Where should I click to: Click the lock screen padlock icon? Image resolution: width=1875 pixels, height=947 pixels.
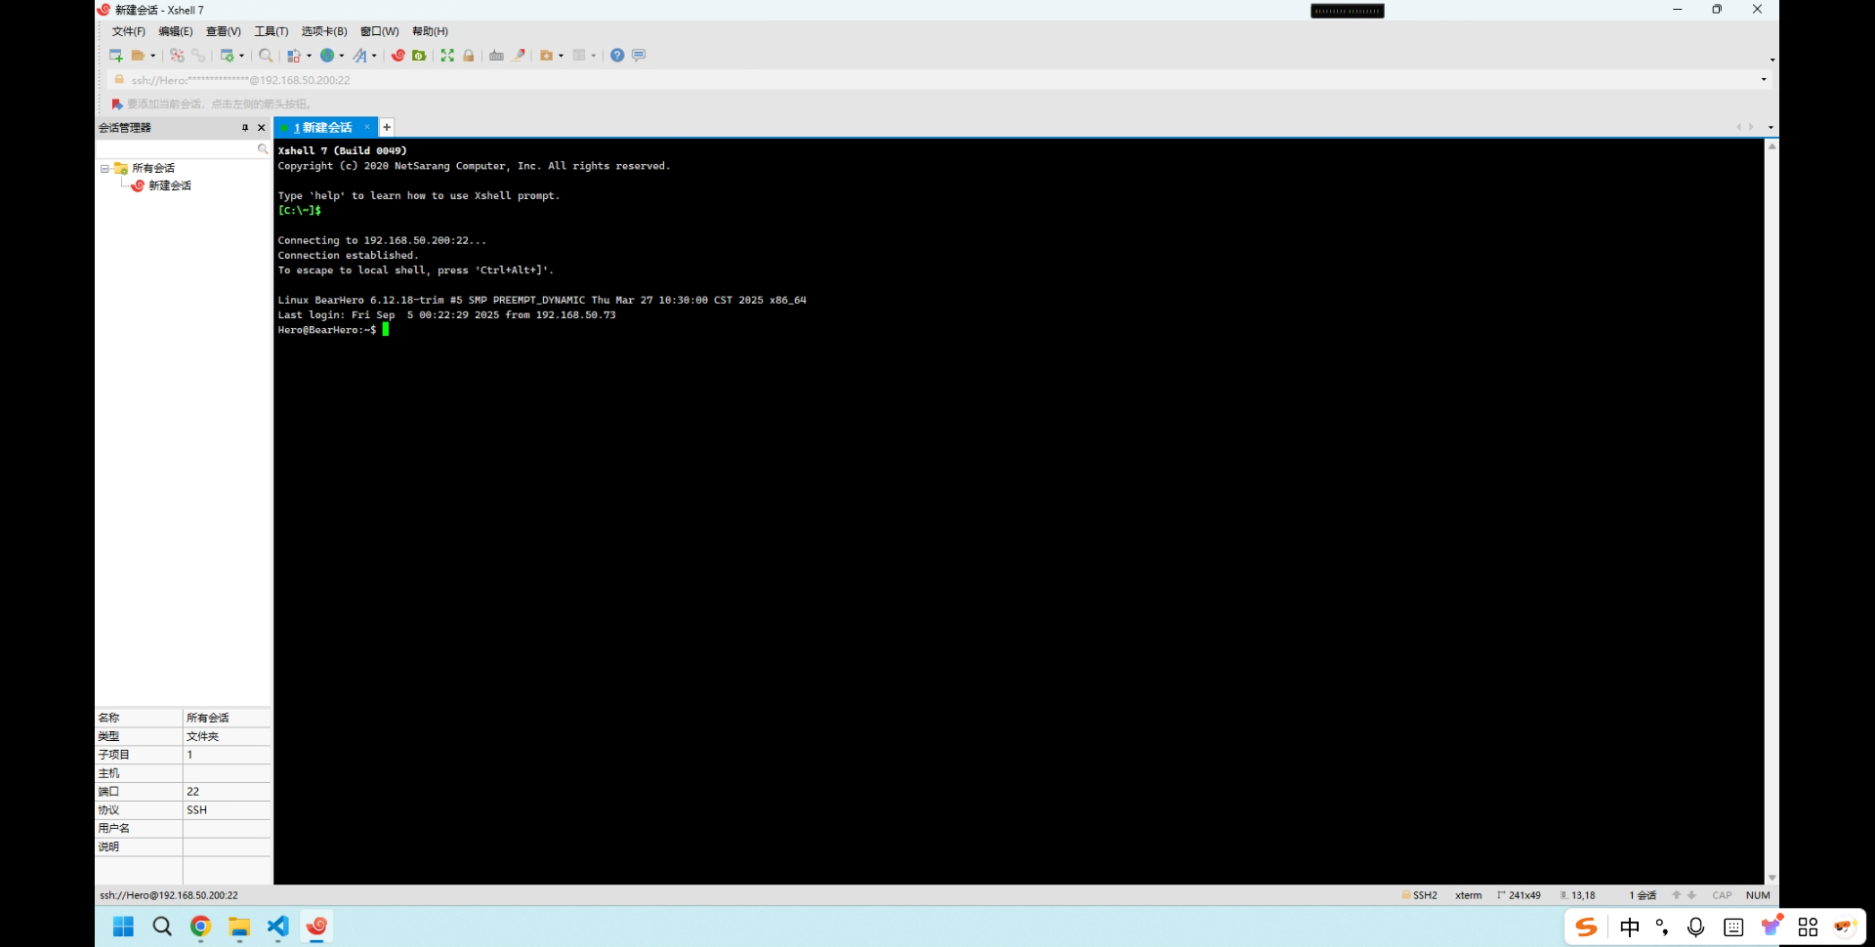[x=469, y=56]
